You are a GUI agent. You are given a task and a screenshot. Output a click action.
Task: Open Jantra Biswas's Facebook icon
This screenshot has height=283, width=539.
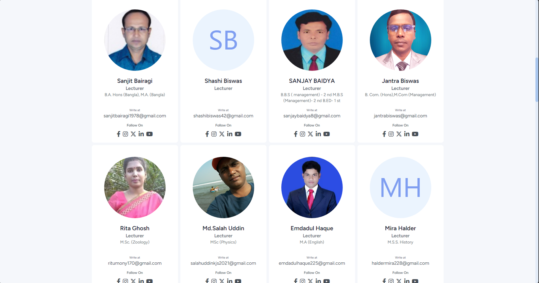click(x=384, y=134)
